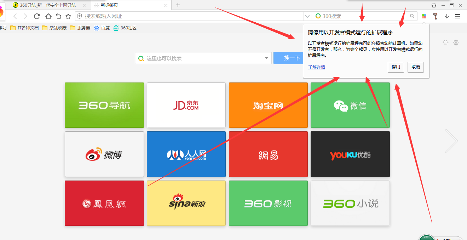Click the 停用 button in the popup
This screenshot has width=467, height=240.
396,67
